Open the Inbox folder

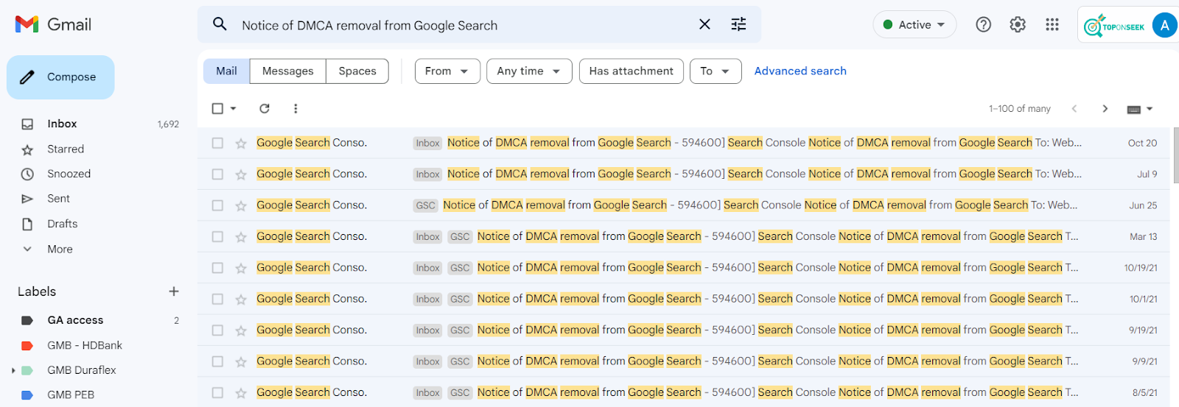coord(62,124)
